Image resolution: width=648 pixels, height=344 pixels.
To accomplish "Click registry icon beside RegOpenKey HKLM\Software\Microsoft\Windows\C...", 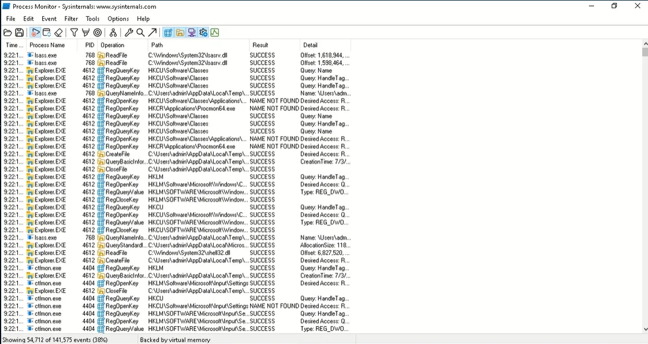I will (x=101, y=184).
